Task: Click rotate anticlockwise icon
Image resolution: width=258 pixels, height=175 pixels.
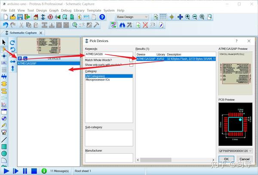Action: click(x=12, y=49)
